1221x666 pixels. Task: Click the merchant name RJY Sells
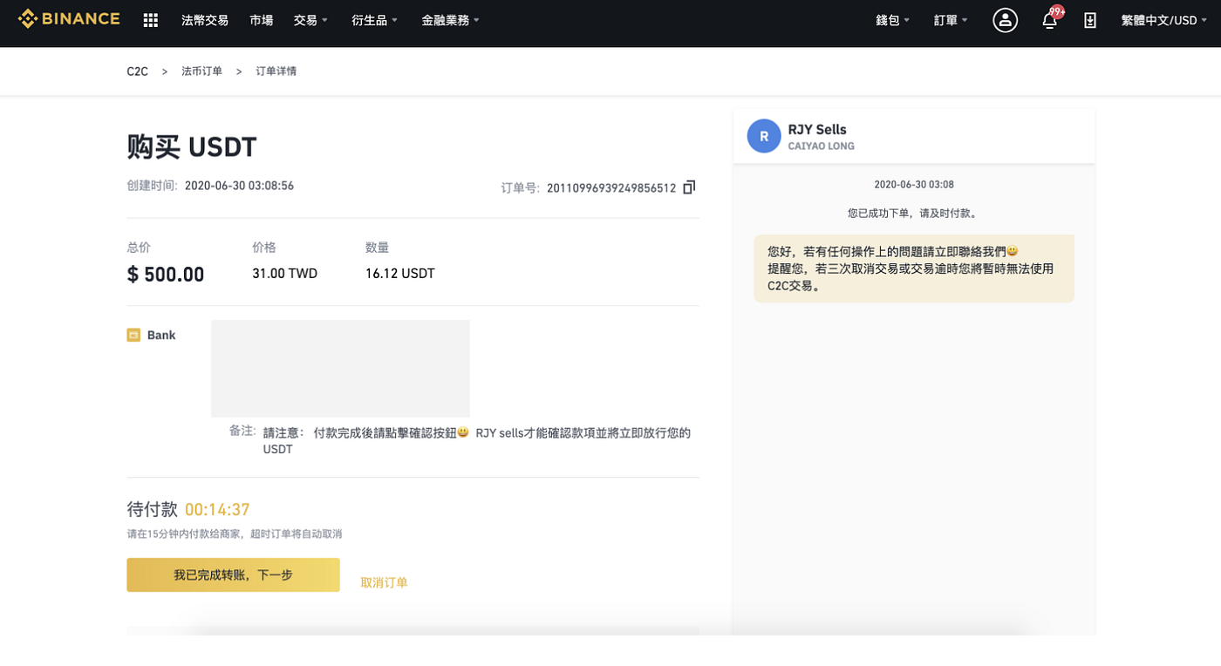coord(817,130)
